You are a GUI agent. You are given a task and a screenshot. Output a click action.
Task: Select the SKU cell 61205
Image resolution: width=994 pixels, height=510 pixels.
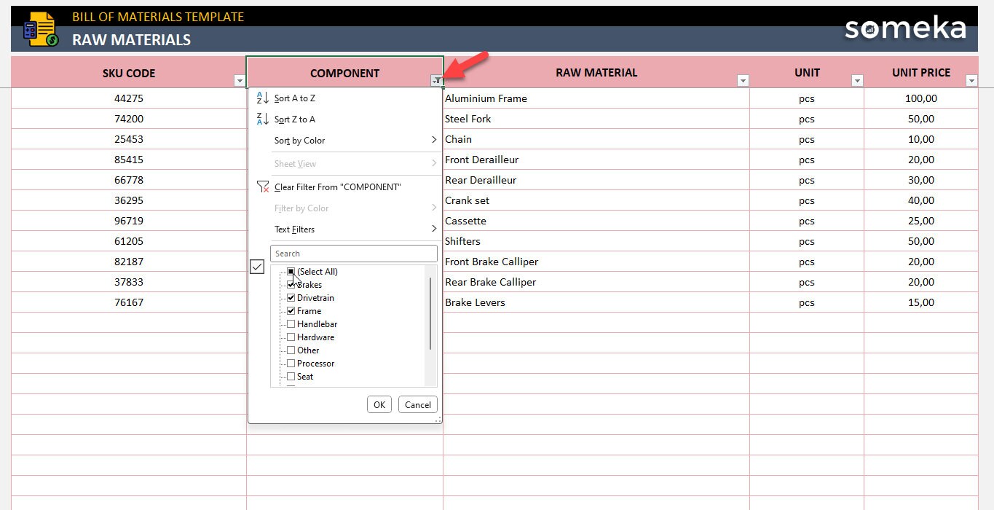129,241
